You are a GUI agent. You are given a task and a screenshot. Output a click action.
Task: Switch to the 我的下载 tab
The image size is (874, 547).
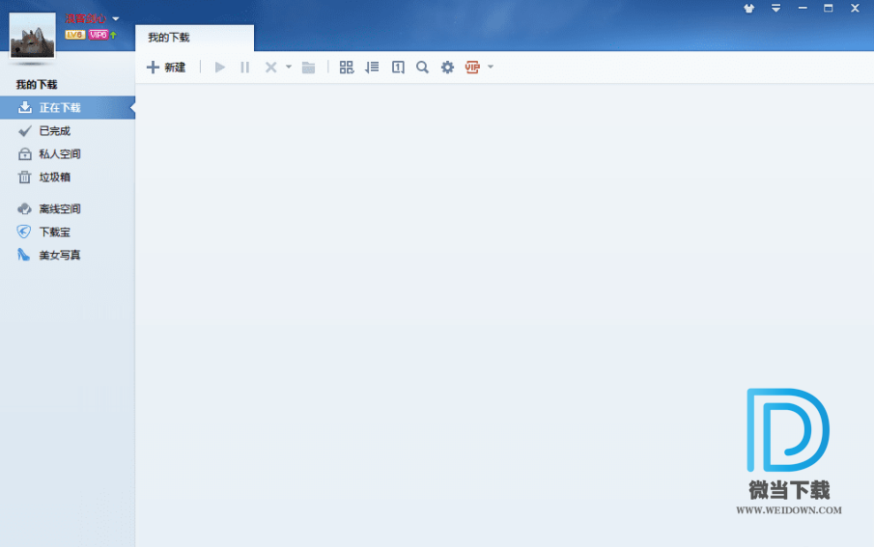(169, 38)
